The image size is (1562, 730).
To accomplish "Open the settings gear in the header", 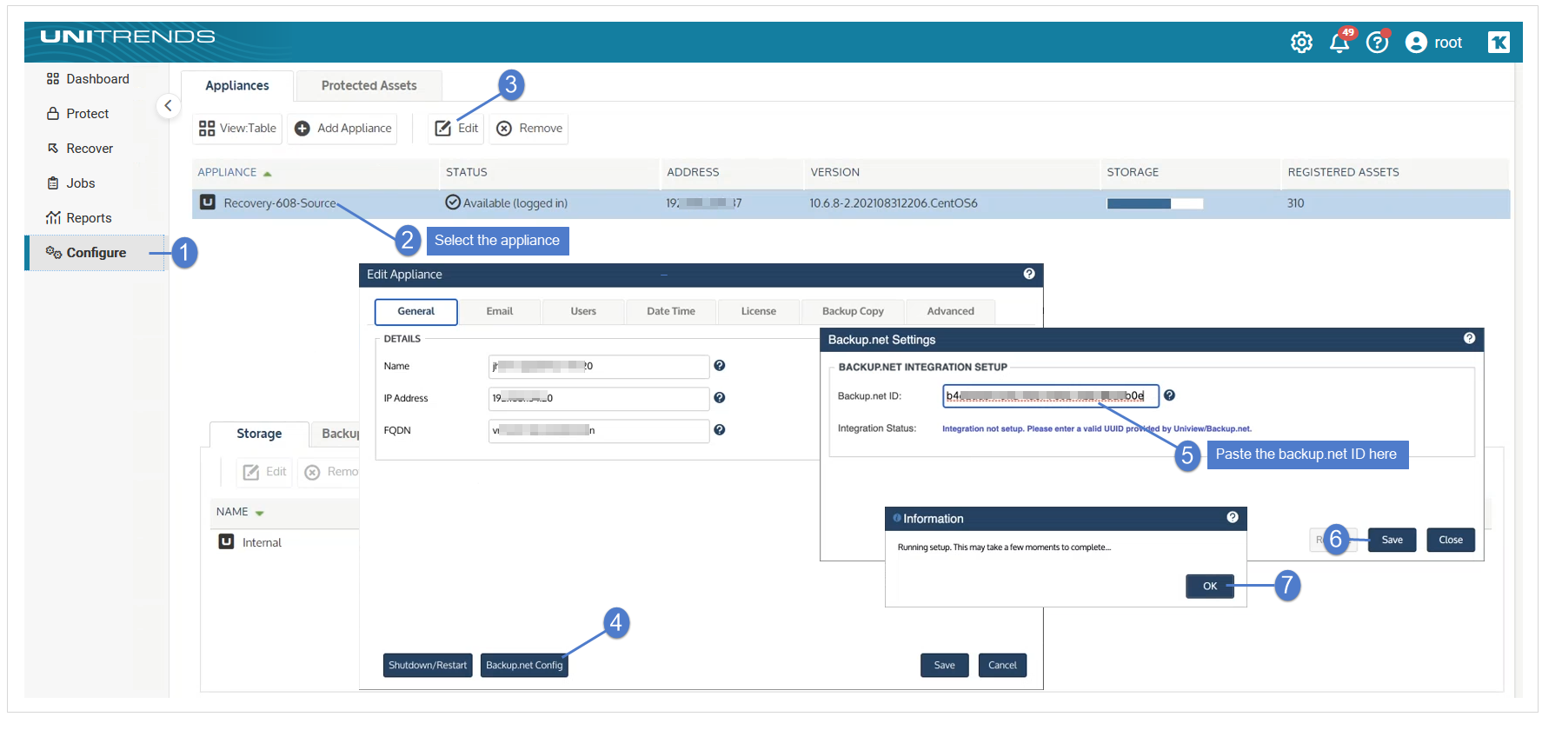I will coord(1301,43).
